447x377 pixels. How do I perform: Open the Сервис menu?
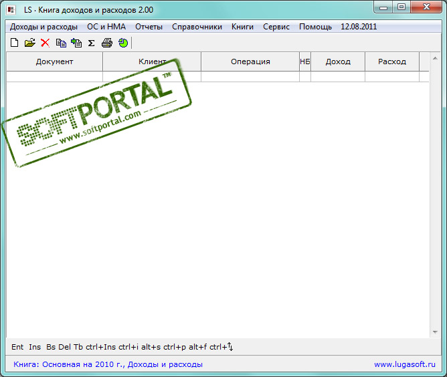pyautogui.click(x=276, y=27)
